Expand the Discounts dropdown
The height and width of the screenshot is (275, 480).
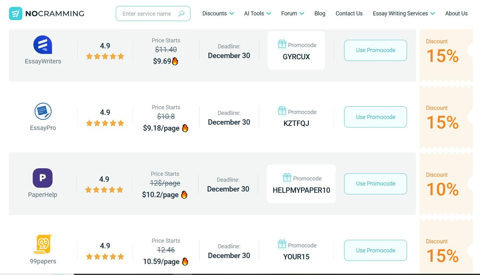tap(218, 13)
